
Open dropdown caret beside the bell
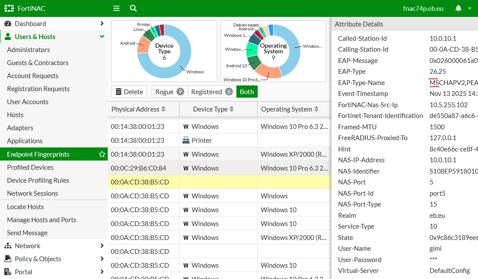tap(469, 8)
